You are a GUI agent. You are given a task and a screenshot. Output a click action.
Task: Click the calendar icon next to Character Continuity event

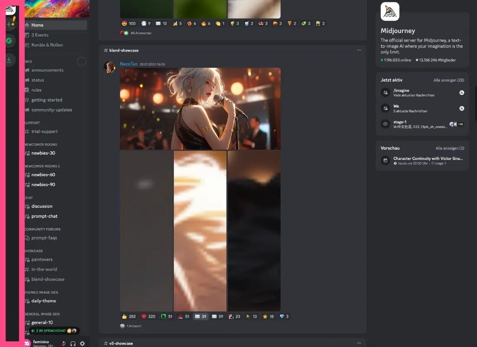tap(385, 160)
